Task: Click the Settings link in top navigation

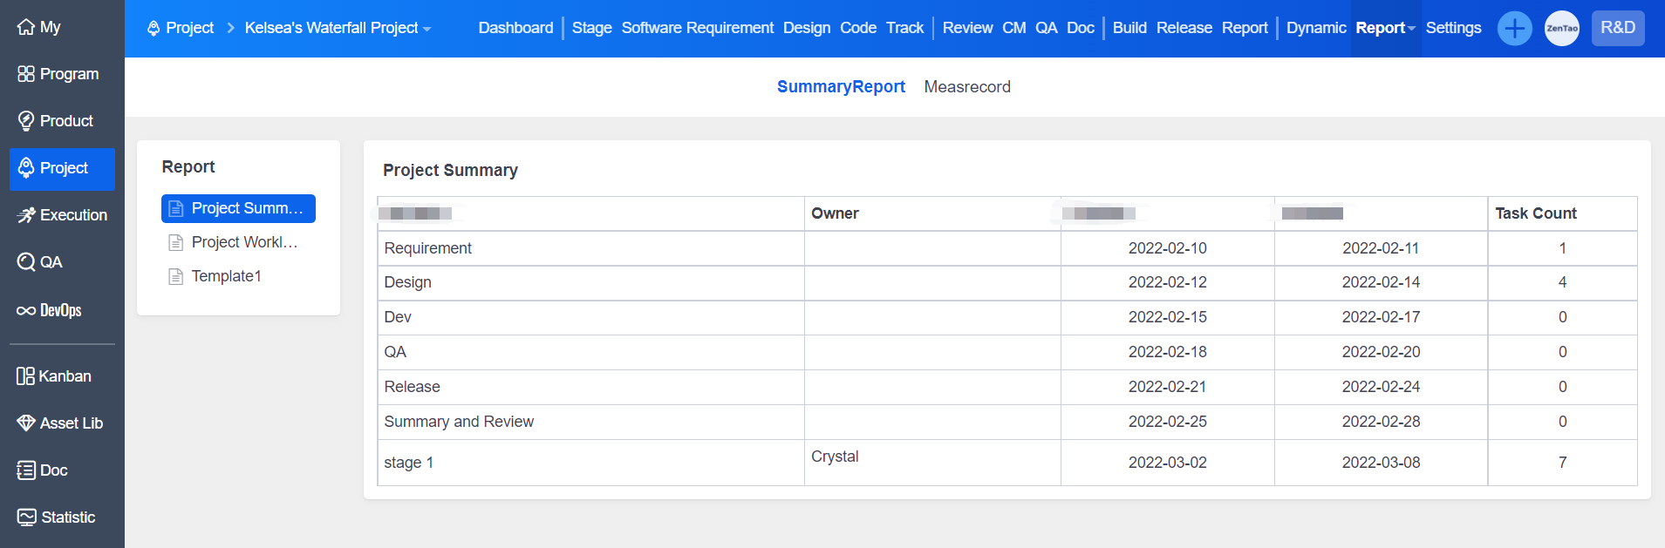Action: (x=1453, y=28)
